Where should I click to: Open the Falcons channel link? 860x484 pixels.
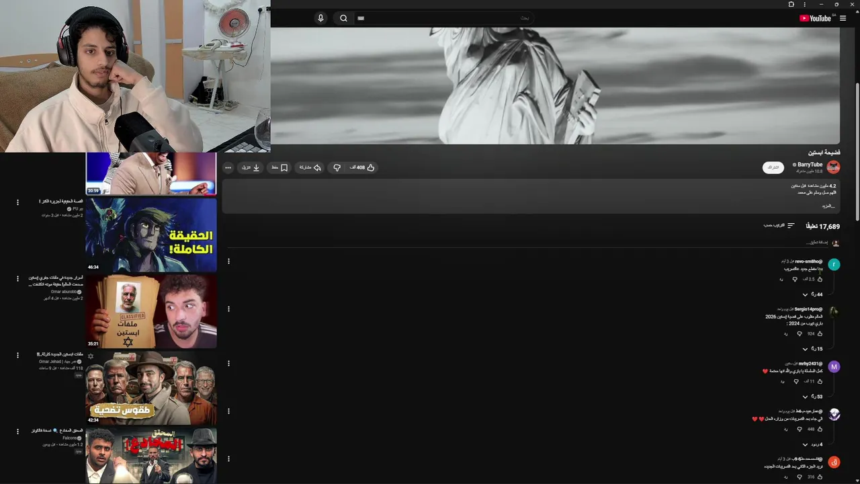click(71, 438)
